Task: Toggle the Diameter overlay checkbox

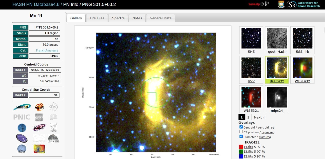Action: pos(241,137)
